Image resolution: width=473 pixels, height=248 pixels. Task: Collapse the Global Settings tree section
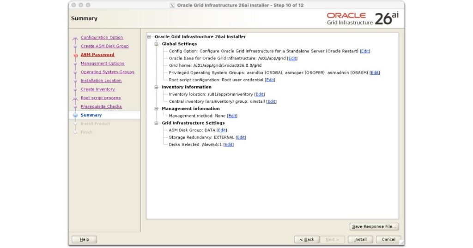coord(156,44)
